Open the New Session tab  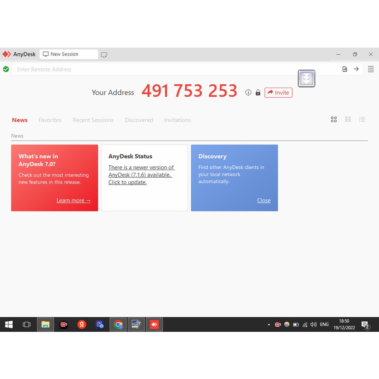(69, 54)
